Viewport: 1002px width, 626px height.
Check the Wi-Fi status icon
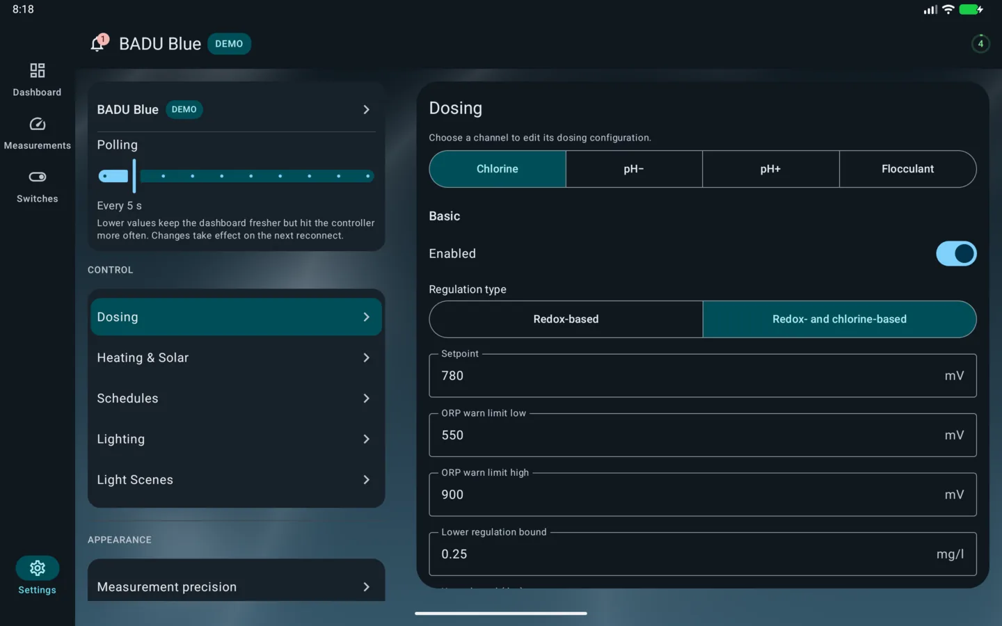coord(948,10)
